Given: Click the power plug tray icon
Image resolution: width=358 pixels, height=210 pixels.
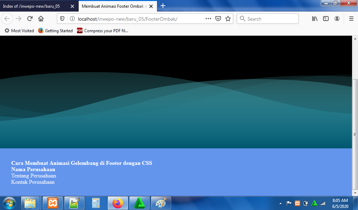Looking at the screenshot, I should pos(306,203).
